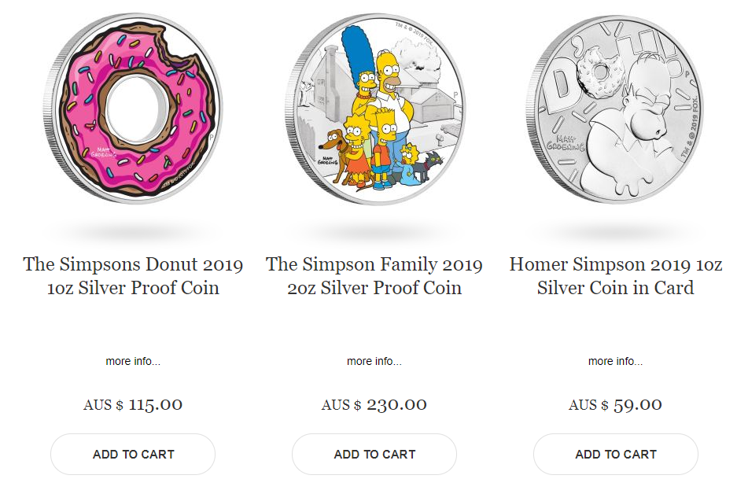Click the AUS $ 230.00 price
Image resolution: width=737 pixels, height=479 pixels.
(374, 405)
